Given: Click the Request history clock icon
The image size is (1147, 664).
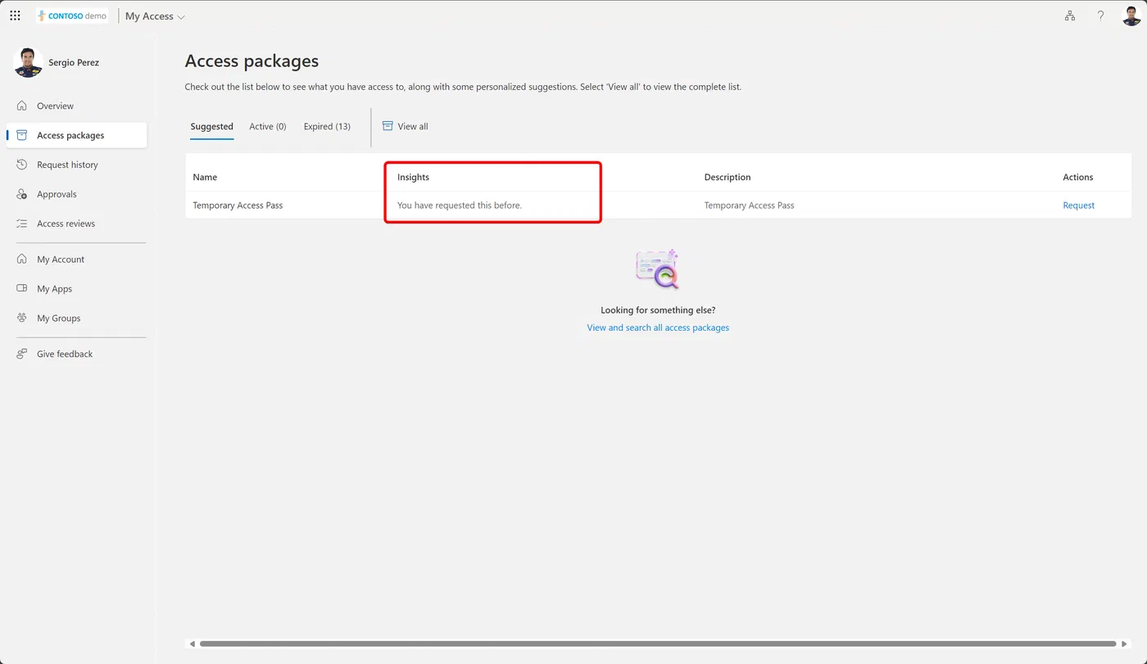Looking at the screenshot, I should [x=22, y=165].
